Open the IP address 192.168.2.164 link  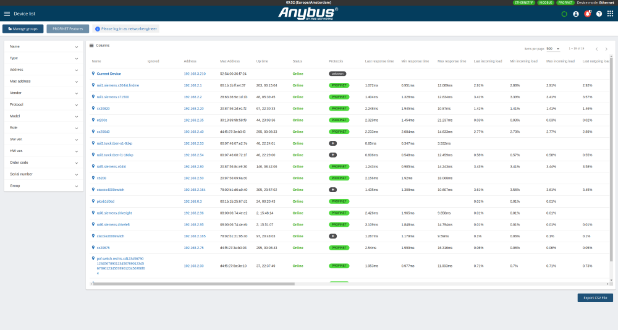point(194,190)
